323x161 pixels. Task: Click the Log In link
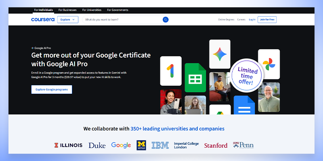coord(252,19)
